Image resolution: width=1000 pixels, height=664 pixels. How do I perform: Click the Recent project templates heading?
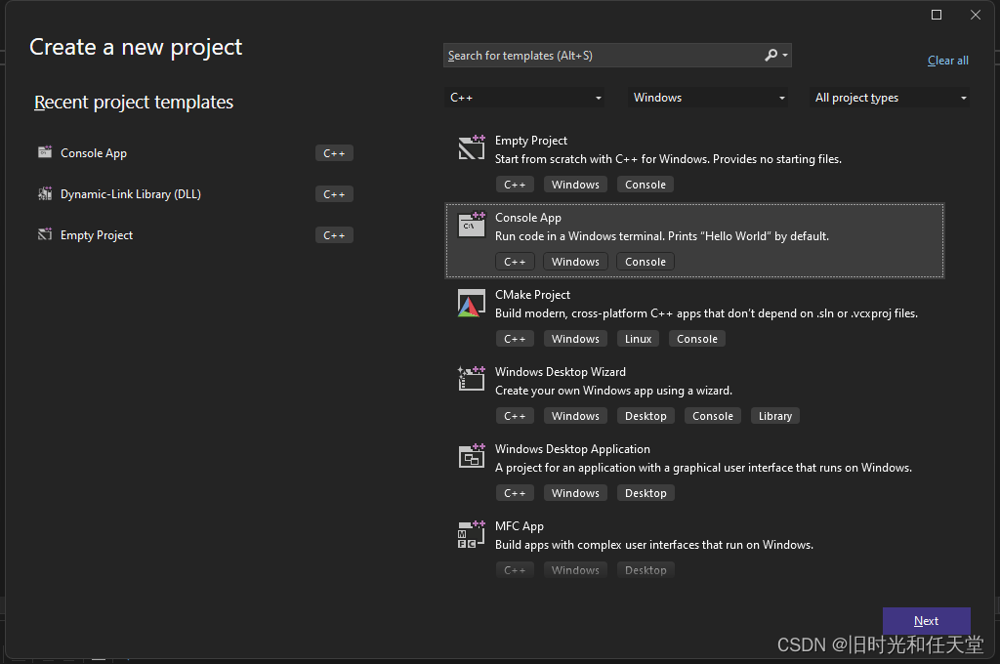coord(133,103)
